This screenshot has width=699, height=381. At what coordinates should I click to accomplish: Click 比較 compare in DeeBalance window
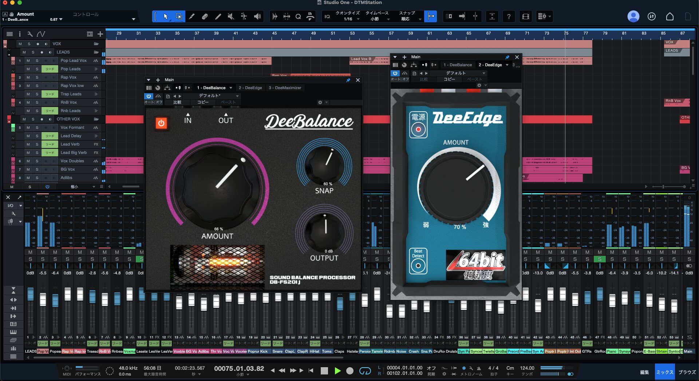[x=177, y=102]
